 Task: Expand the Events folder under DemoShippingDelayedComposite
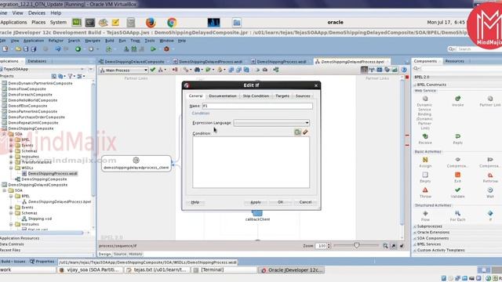click(11, 207)
